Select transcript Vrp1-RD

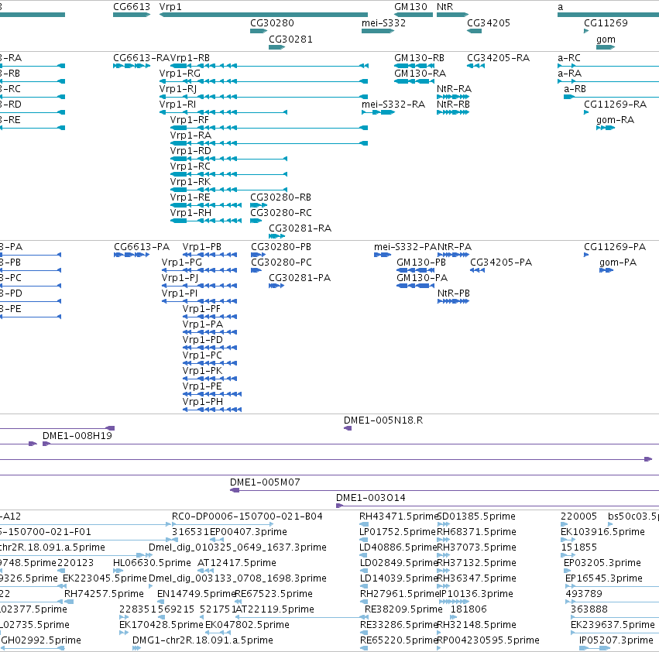click(190, 151)
